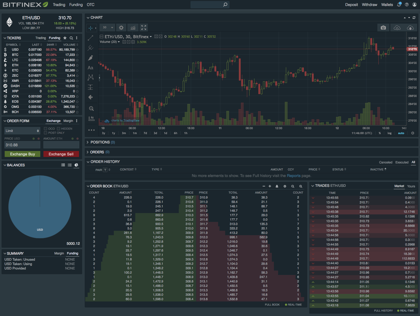Open the OTC menu
Image resolution: width=420 pixels, height=316 pixels.
(x=91, y=5)
